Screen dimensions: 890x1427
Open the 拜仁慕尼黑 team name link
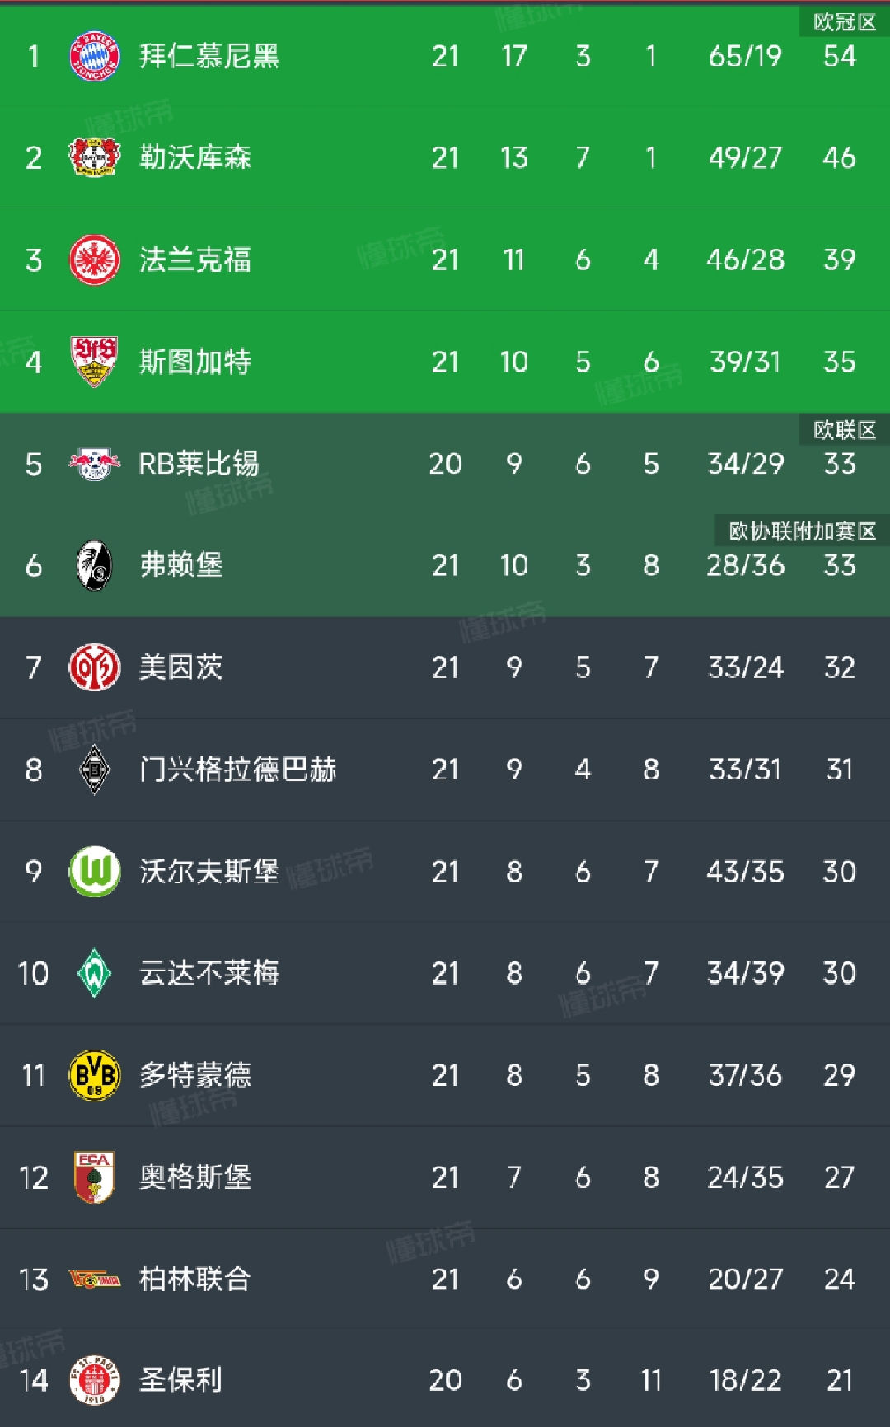[209, 56]
